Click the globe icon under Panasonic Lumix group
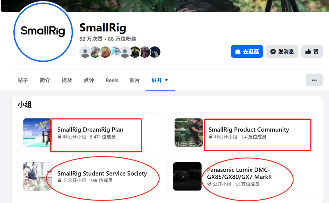 [x=209, y=184]
